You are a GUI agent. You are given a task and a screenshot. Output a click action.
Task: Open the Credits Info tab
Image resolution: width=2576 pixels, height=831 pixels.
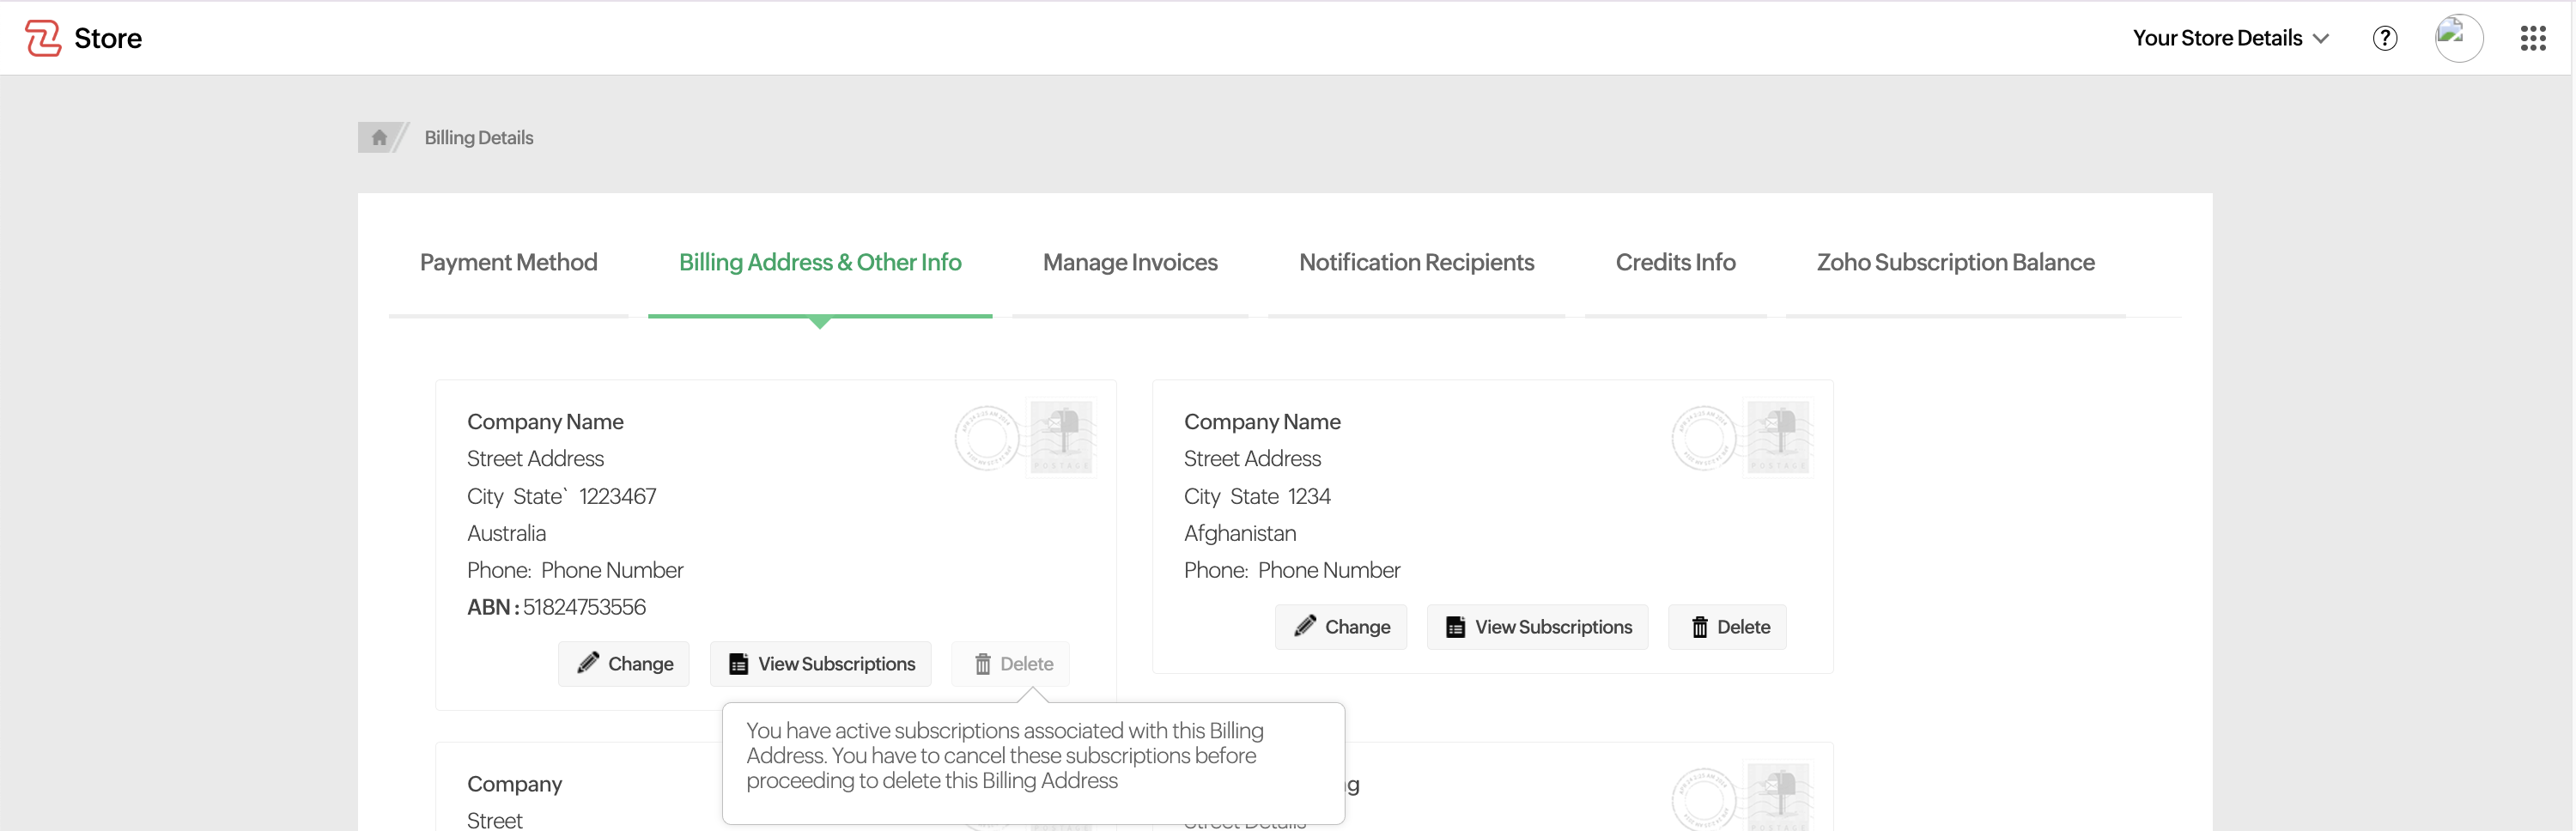[1675, 262]
